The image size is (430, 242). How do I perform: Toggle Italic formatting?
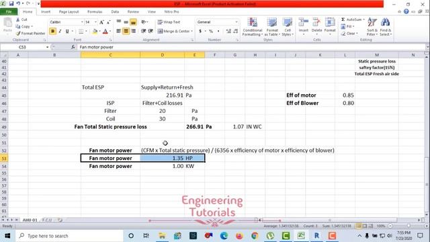60,32
